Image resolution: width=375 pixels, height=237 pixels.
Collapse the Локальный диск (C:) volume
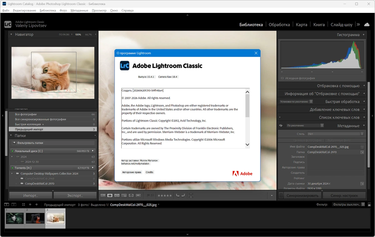[x=92, y=151]
